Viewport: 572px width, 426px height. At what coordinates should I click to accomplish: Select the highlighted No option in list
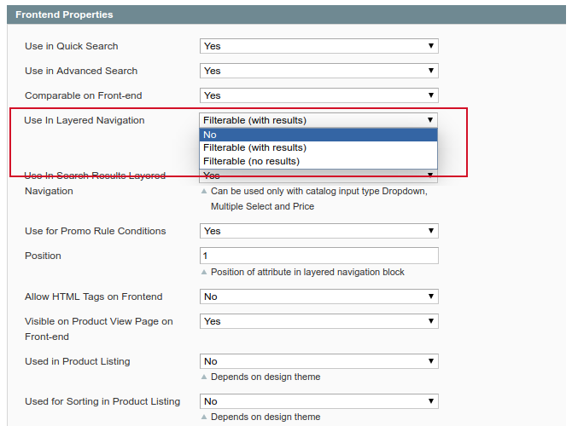[318, 135]
